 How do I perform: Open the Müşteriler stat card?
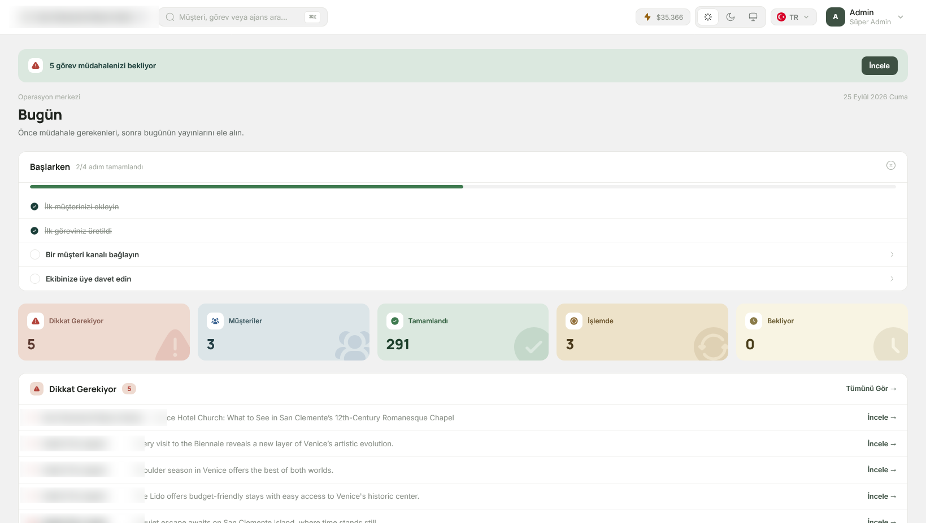pyautogui.click(x=284, y=332)
